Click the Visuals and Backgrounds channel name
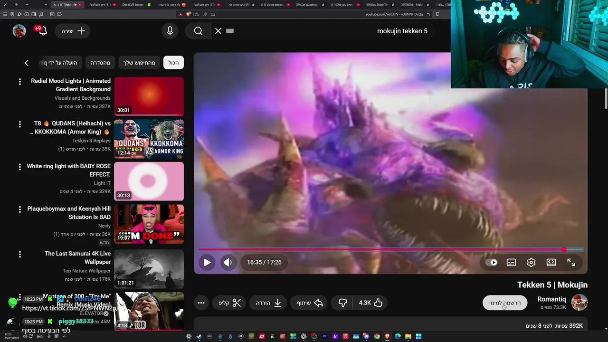This screenshot has height=342, width=608. 83,98
